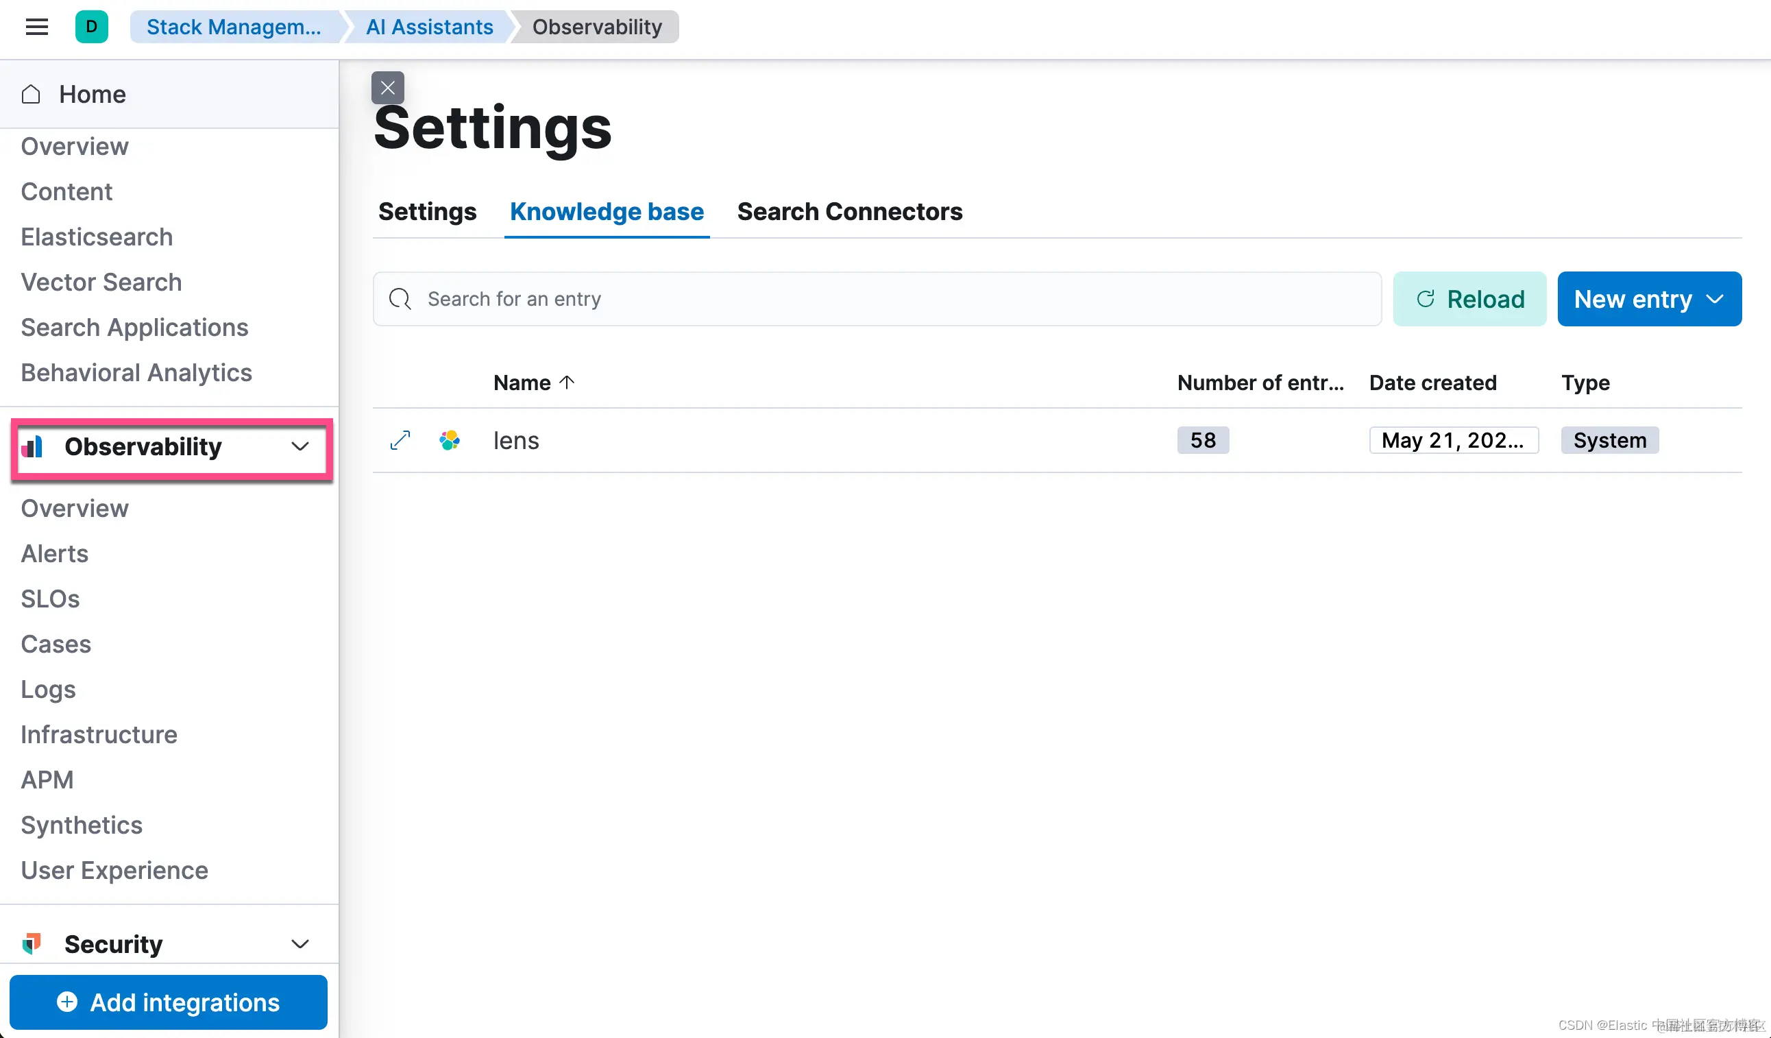Open APM in sidebar

click(47, 780)
